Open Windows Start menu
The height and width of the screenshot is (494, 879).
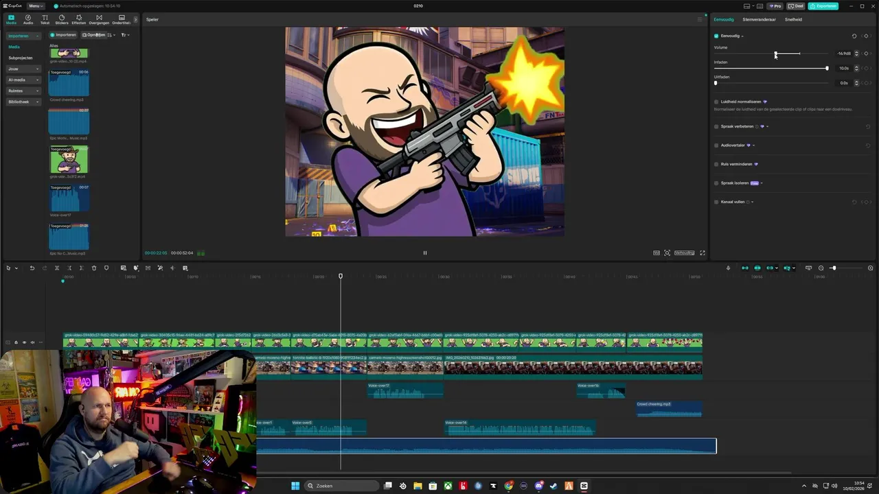[295, 486]
